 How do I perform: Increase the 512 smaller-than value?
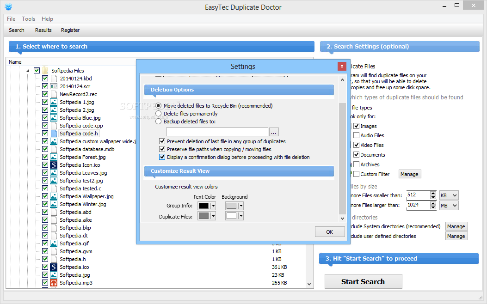pyautogui.click(x=433, y=193)
